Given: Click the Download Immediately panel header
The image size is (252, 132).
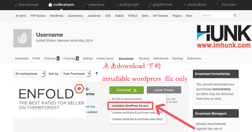Looking at the screenshot, I should 216,74.
